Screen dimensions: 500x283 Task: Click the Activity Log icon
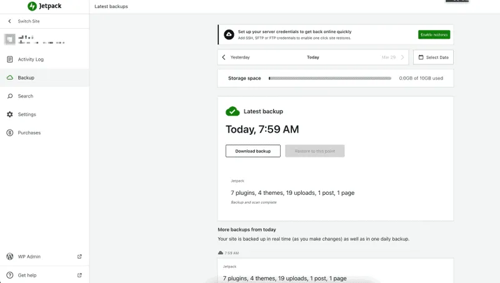(x=10, y=59)
